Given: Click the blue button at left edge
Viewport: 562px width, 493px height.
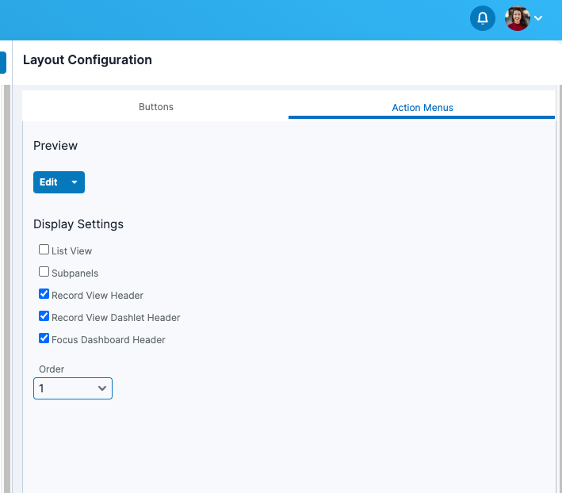Looking at the screenshot, I should coord(2,63).
